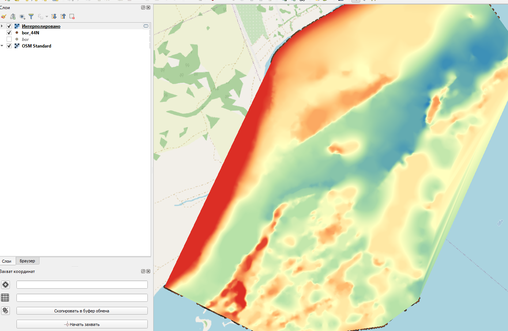Uncheck the Интерполировано layer visibility
The height and width of the screenshot is (331, 508).
point(9,26)
